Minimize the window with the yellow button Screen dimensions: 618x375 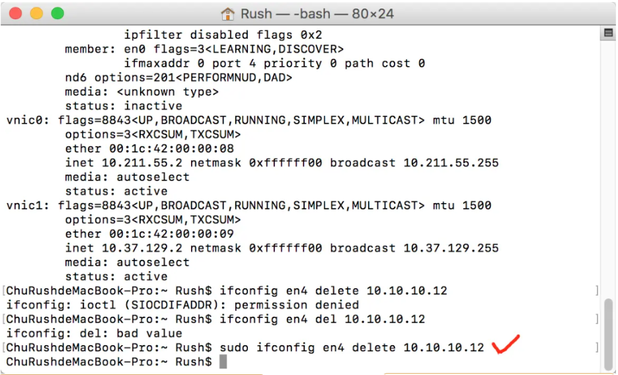(36, 13)
